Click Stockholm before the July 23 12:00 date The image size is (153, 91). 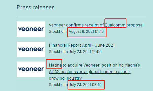(x=58, y=52)
